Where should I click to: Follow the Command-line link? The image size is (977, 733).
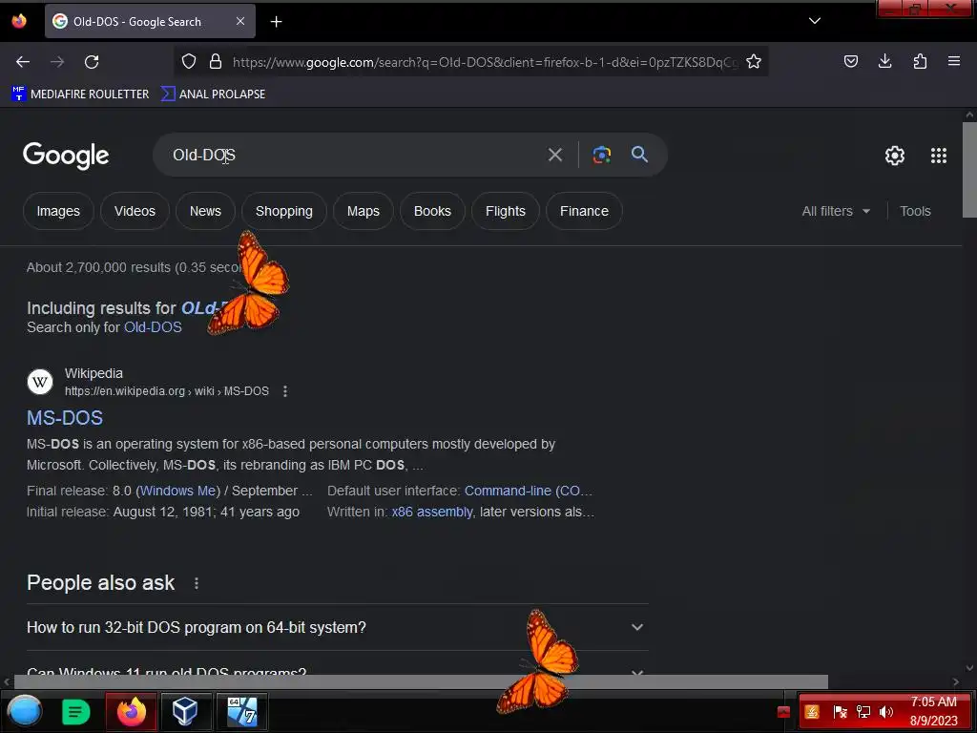click(x=528, y=491)
